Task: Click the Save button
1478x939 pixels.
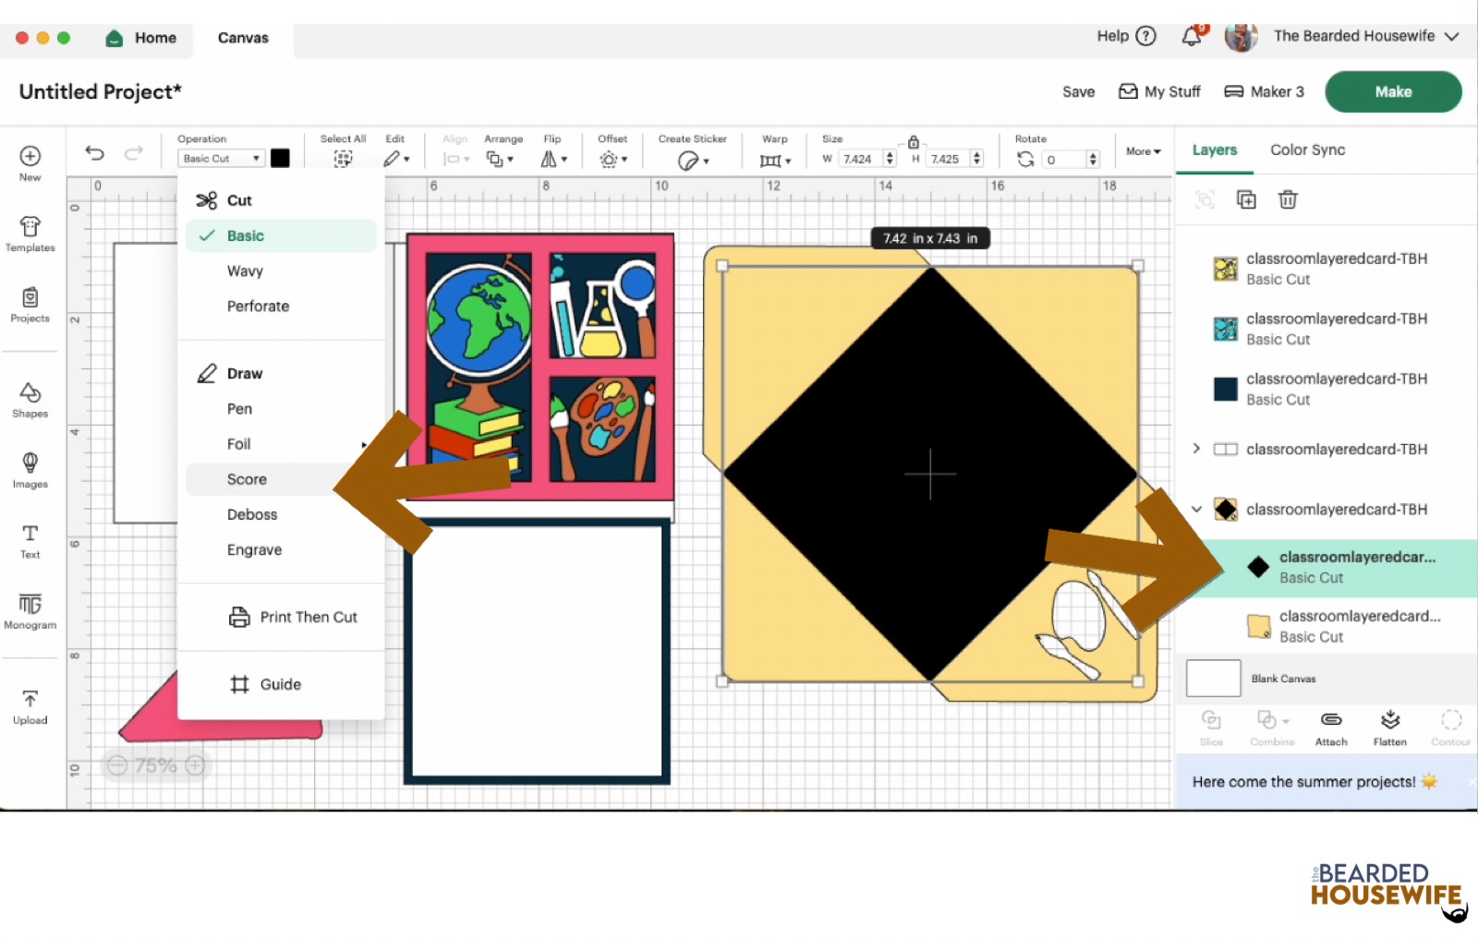Action: [1078, 91]
